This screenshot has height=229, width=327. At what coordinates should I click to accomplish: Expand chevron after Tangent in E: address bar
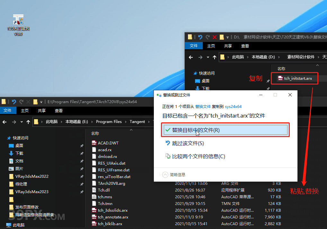coord(149,122)
